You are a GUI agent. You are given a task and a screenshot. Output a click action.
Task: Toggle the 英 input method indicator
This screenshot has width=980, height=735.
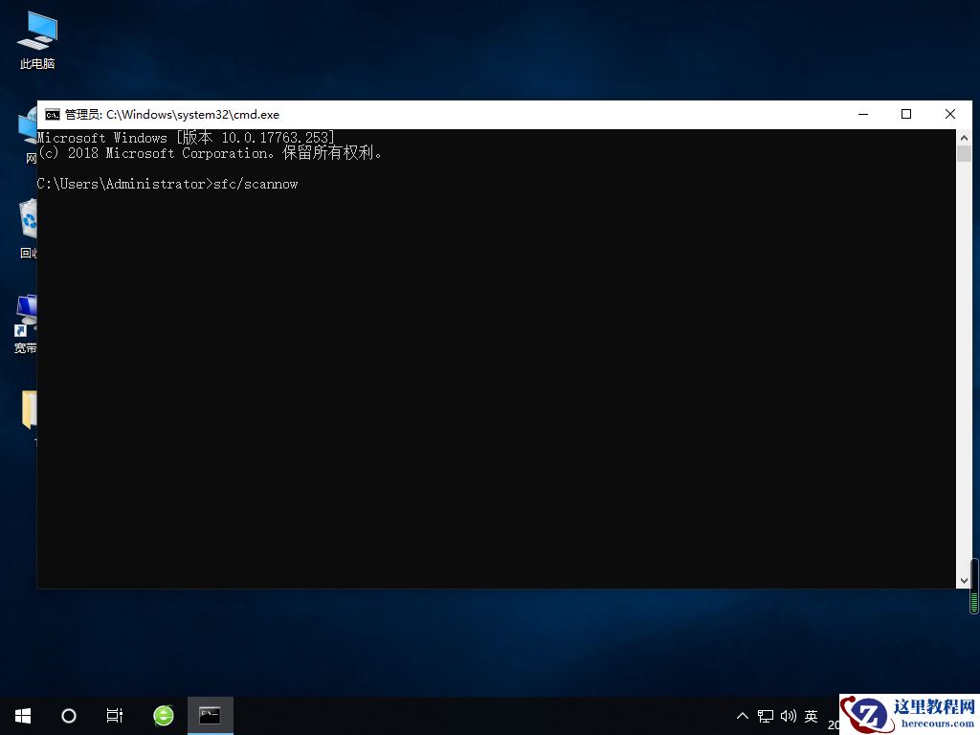811,715
